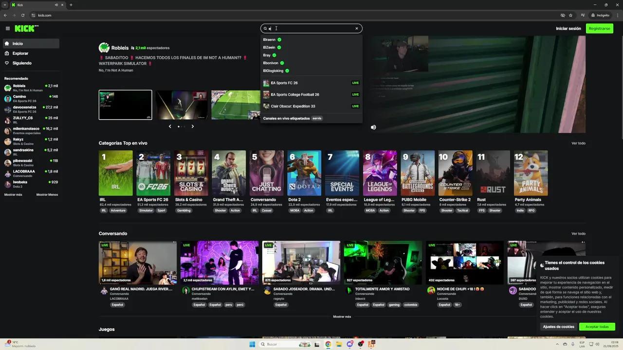Reload the page in browser toolbar

22,15
